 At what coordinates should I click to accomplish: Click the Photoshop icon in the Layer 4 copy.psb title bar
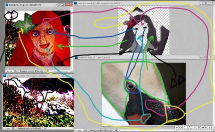[x=76, y=3]
